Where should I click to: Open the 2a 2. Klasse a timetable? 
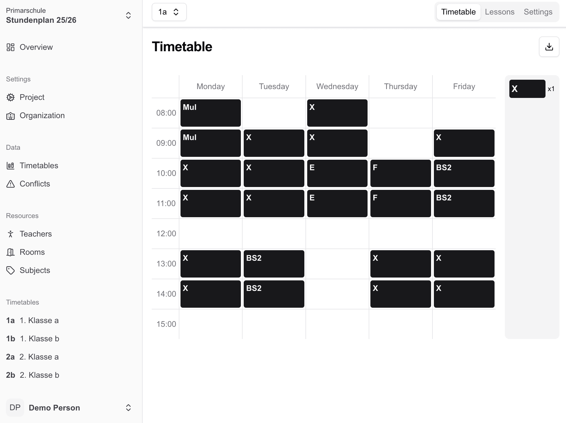(32, 357)
